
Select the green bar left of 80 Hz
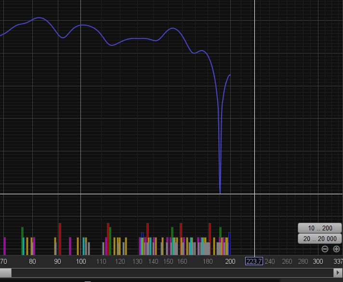22,241
